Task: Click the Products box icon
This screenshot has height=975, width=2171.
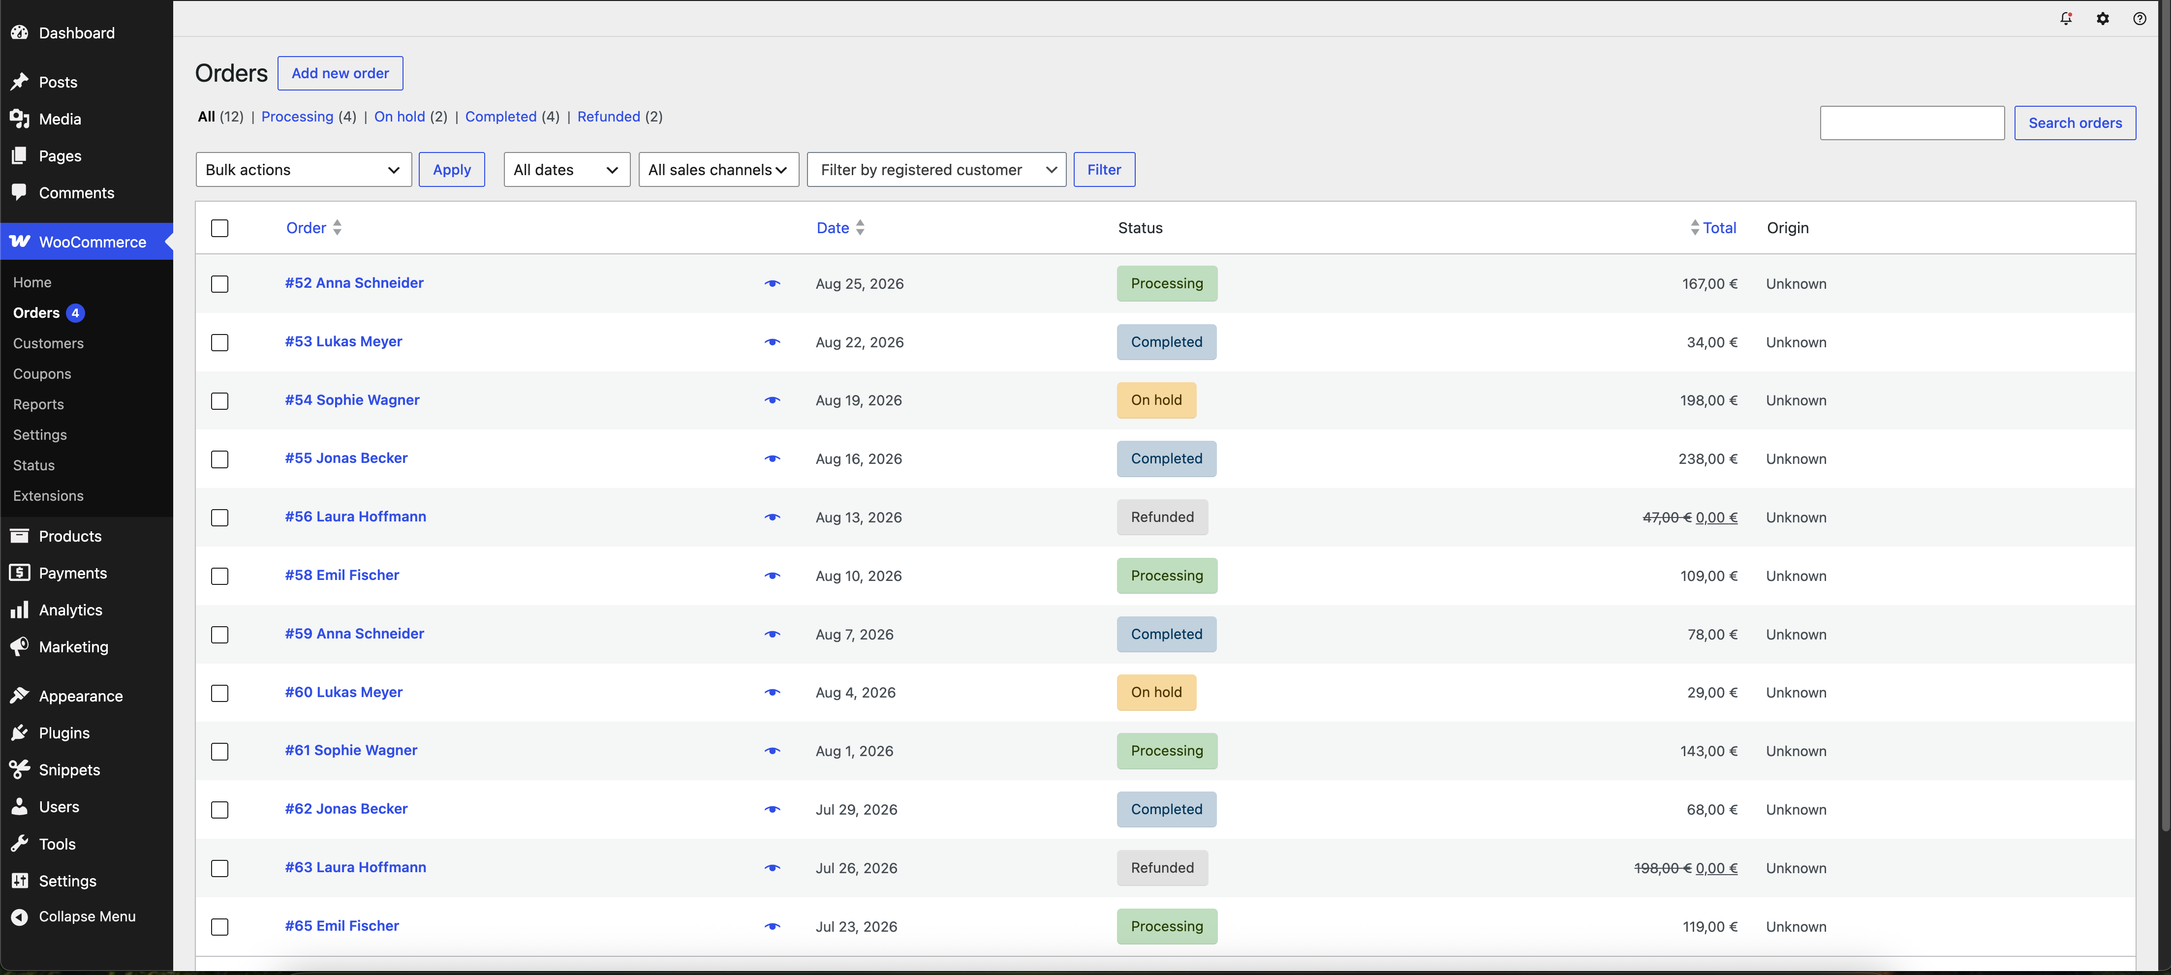Action: (19, 536)
